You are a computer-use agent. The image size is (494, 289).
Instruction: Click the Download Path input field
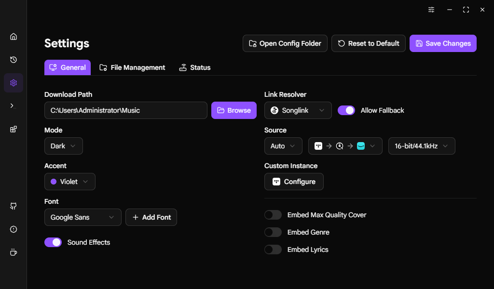125,110
